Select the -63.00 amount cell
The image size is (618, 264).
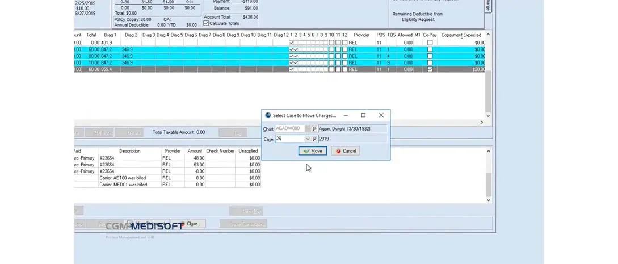click(195, 165)
